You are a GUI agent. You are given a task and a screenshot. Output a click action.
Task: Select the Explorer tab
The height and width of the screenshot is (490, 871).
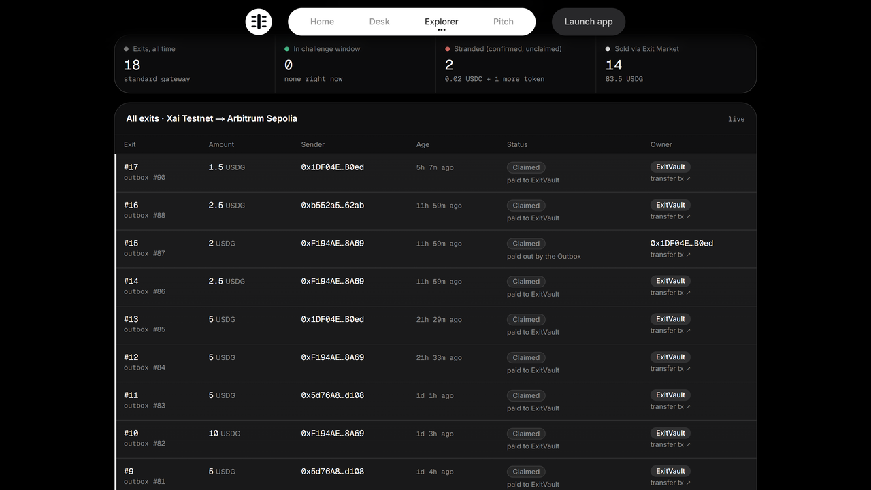click(x=442, y=22)
